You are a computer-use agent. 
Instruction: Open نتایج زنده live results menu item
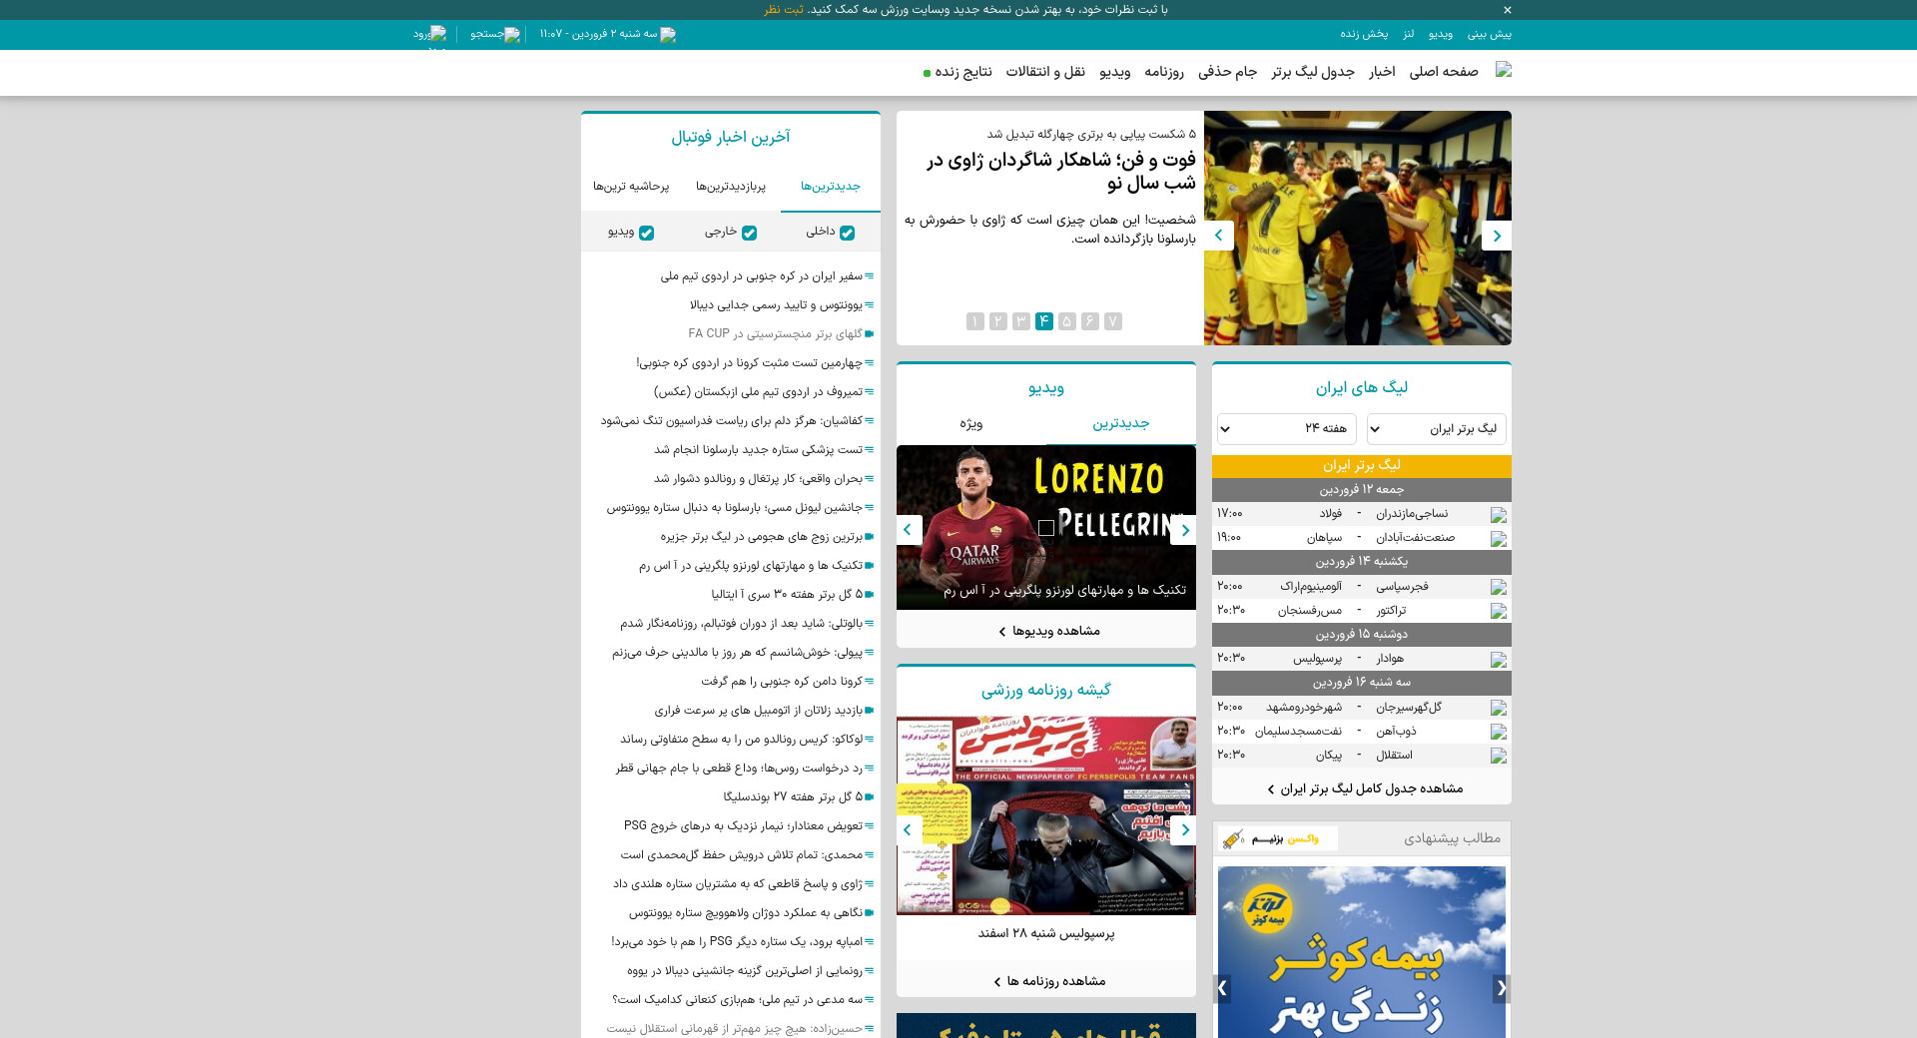(958, 72)
